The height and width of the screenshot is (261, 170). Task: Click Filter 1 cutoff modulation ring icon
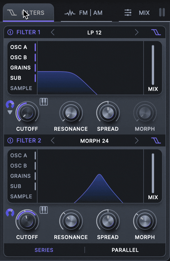[x=10, y=104]
